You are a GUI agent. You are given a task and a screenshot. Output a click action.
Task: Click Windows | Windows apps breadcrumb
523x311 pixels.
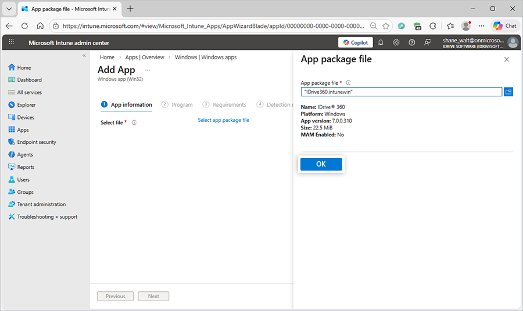(x=205, y=57)
